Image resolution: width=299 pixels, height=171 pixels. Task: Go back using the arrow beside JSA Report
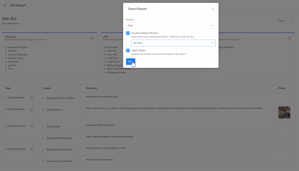coord(5,5)
